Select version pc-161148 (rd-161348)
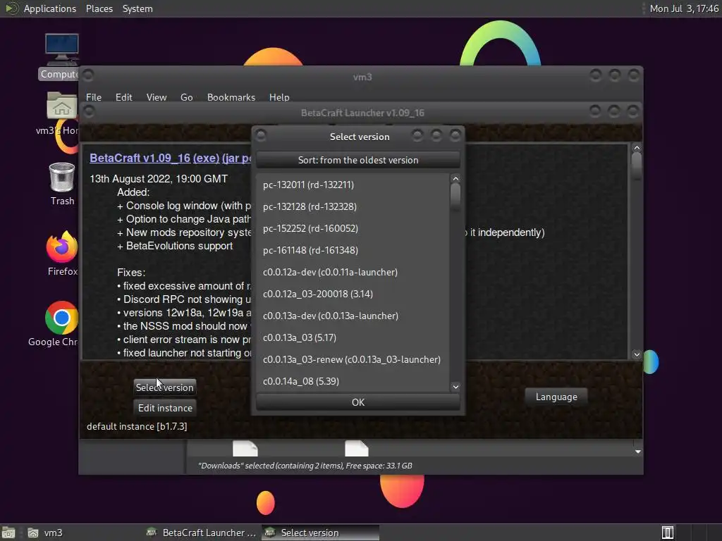This screenshot has height=541, width=722. [x=353, y=250]
